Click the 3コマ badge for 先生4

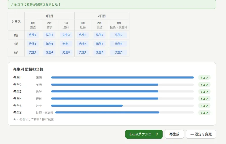point(204,99)
